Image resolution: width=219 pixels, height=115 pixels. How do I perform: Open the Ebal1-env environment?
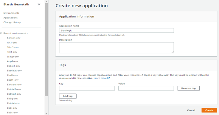[13, 80]
